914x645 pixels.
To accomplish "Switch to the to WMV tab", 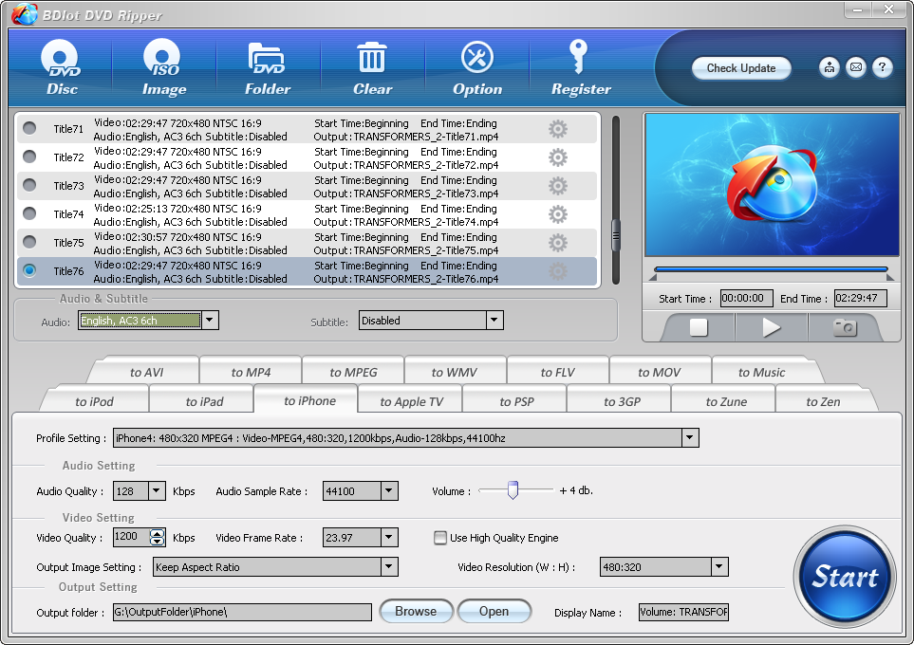I will point(454,372).
